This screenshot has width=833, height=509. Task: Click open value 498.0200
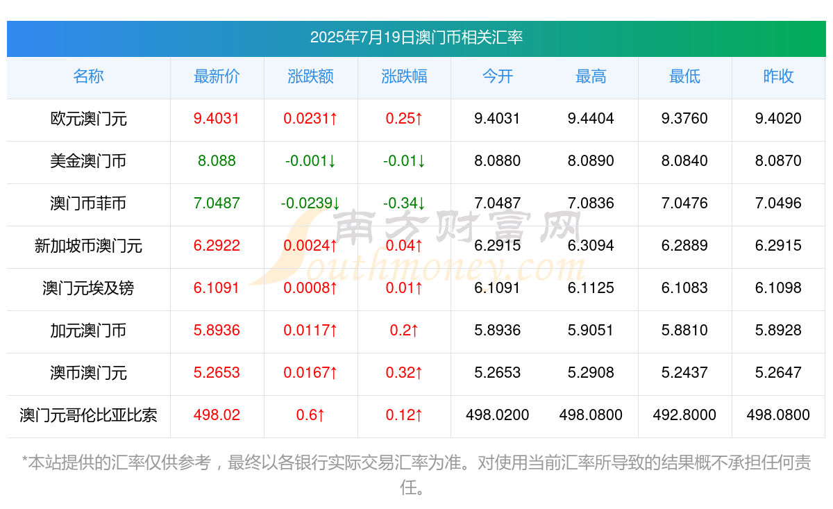[x=498, y=415]
